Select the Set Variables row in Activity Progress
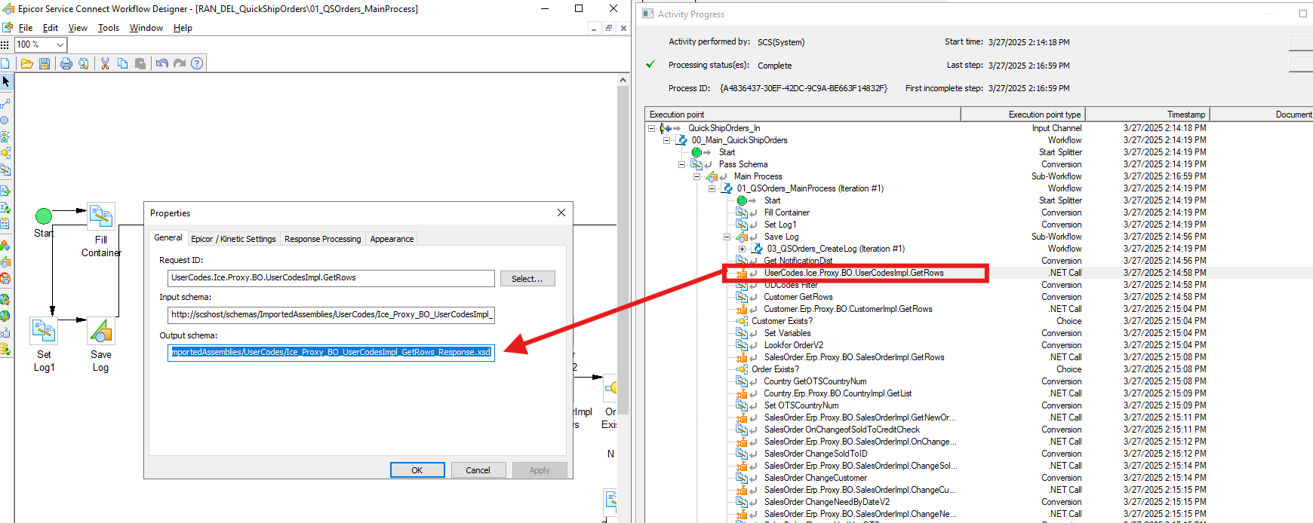The width and height of the screenshot is (1313, 523). [787, 333]
